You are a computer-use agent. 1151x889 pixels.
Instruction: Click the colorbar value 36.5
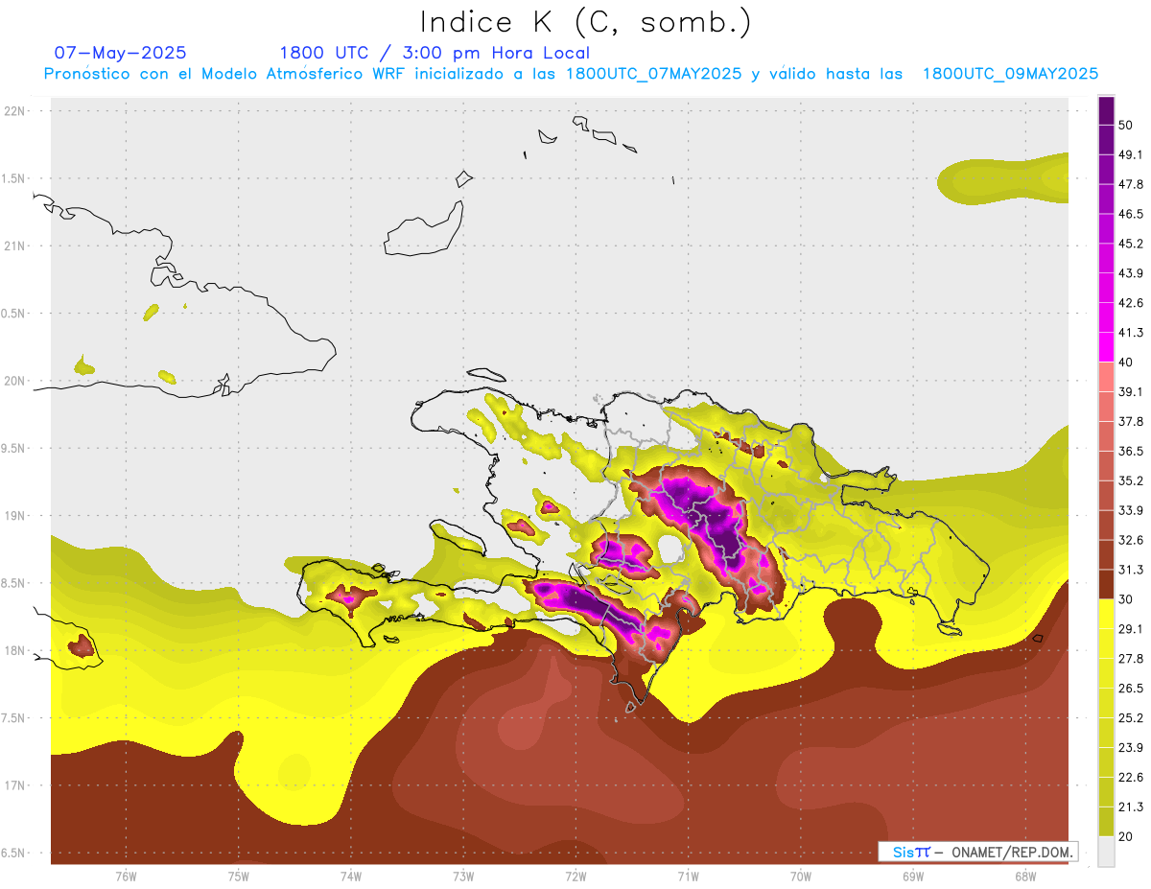1130,451
